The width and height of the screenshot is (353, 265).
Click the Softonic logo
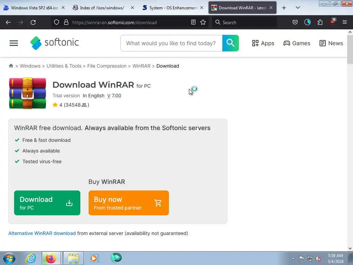point(55,43)
